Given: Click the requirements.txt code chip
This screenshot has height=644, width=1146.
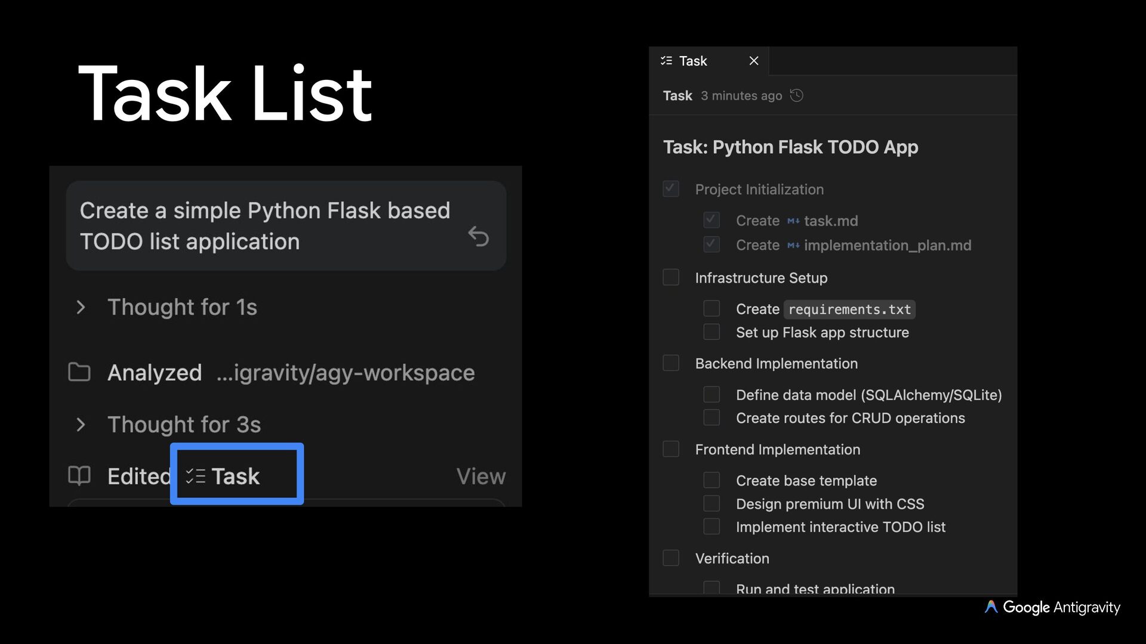Looking at the screenshot, I should (x=849, y=309).
